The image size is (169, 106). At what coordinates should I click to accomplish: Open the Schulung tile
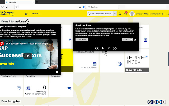tap(61, 85)
